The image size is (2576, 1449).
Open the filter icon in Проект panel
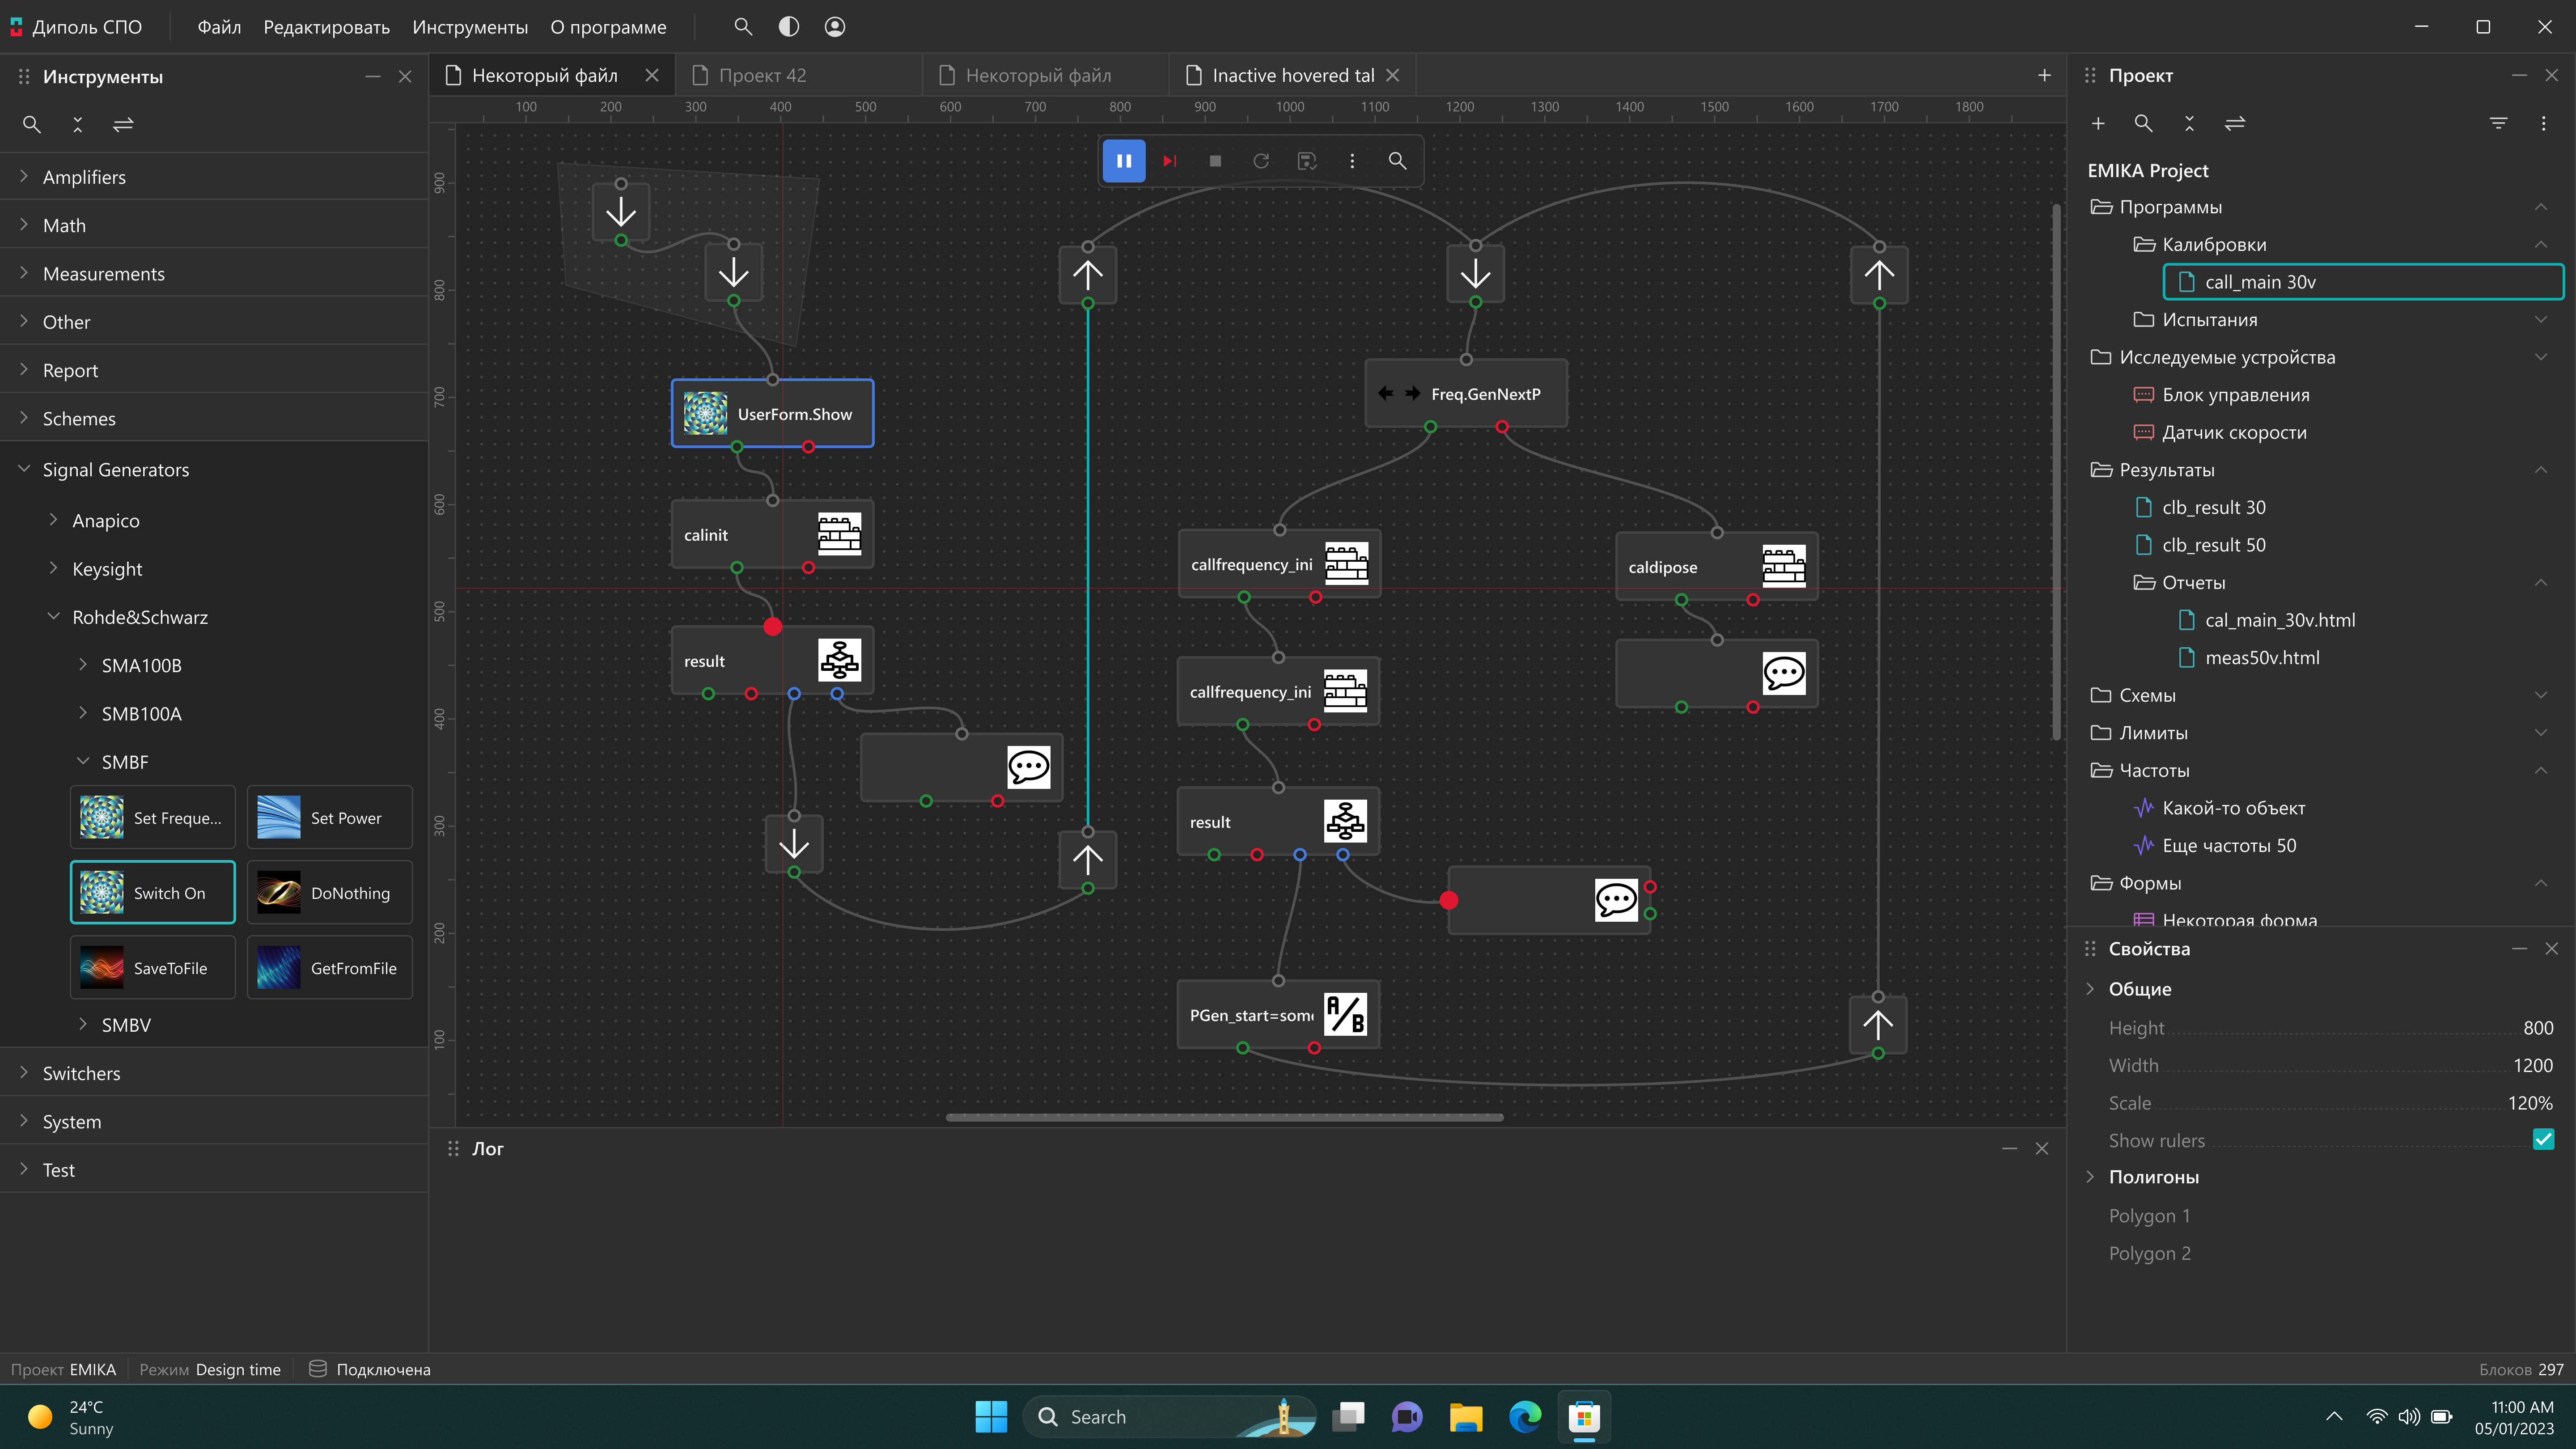pyautogui.click(x=2498, y=123)
